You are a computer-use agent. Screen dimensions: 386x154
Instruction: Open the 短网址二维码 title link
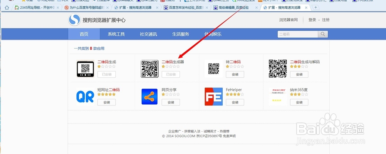[108, 90]
